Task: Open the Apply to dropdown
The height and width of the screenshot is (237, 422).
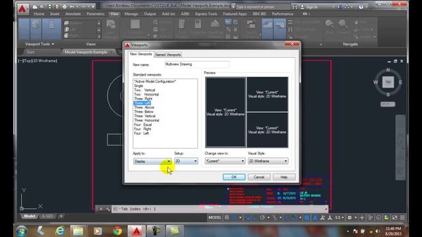Action: point(152,161)
